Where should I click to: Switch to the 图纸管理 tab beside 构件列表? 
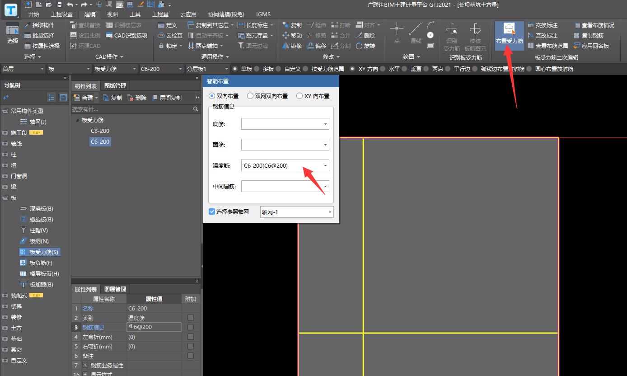(115, 86)
